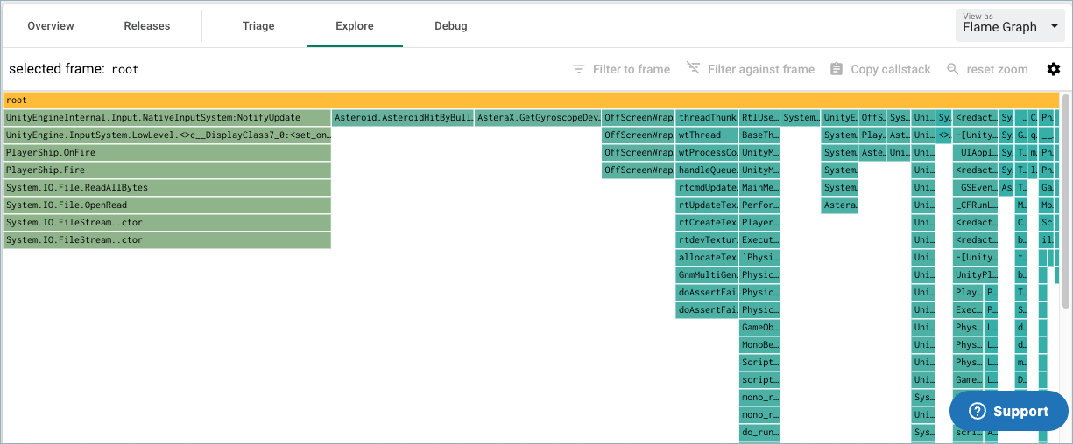Click the Support question mark icon
Screen dimensions: 1073x444
pos(978,411)
